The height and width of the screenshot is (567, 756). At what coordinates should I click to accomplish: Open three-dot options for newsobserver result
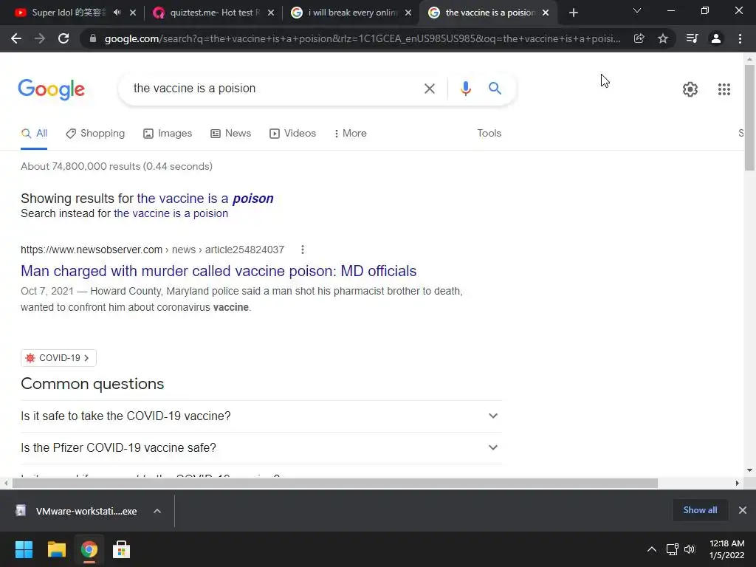(302, 250)
